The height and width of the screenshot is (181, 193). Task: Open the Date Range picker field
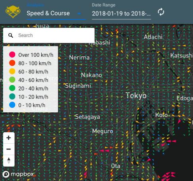click(122, 13)
